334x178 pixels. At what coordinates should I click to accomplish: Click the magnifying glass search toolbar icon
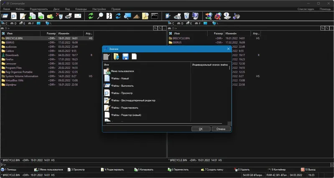(100, 16)
